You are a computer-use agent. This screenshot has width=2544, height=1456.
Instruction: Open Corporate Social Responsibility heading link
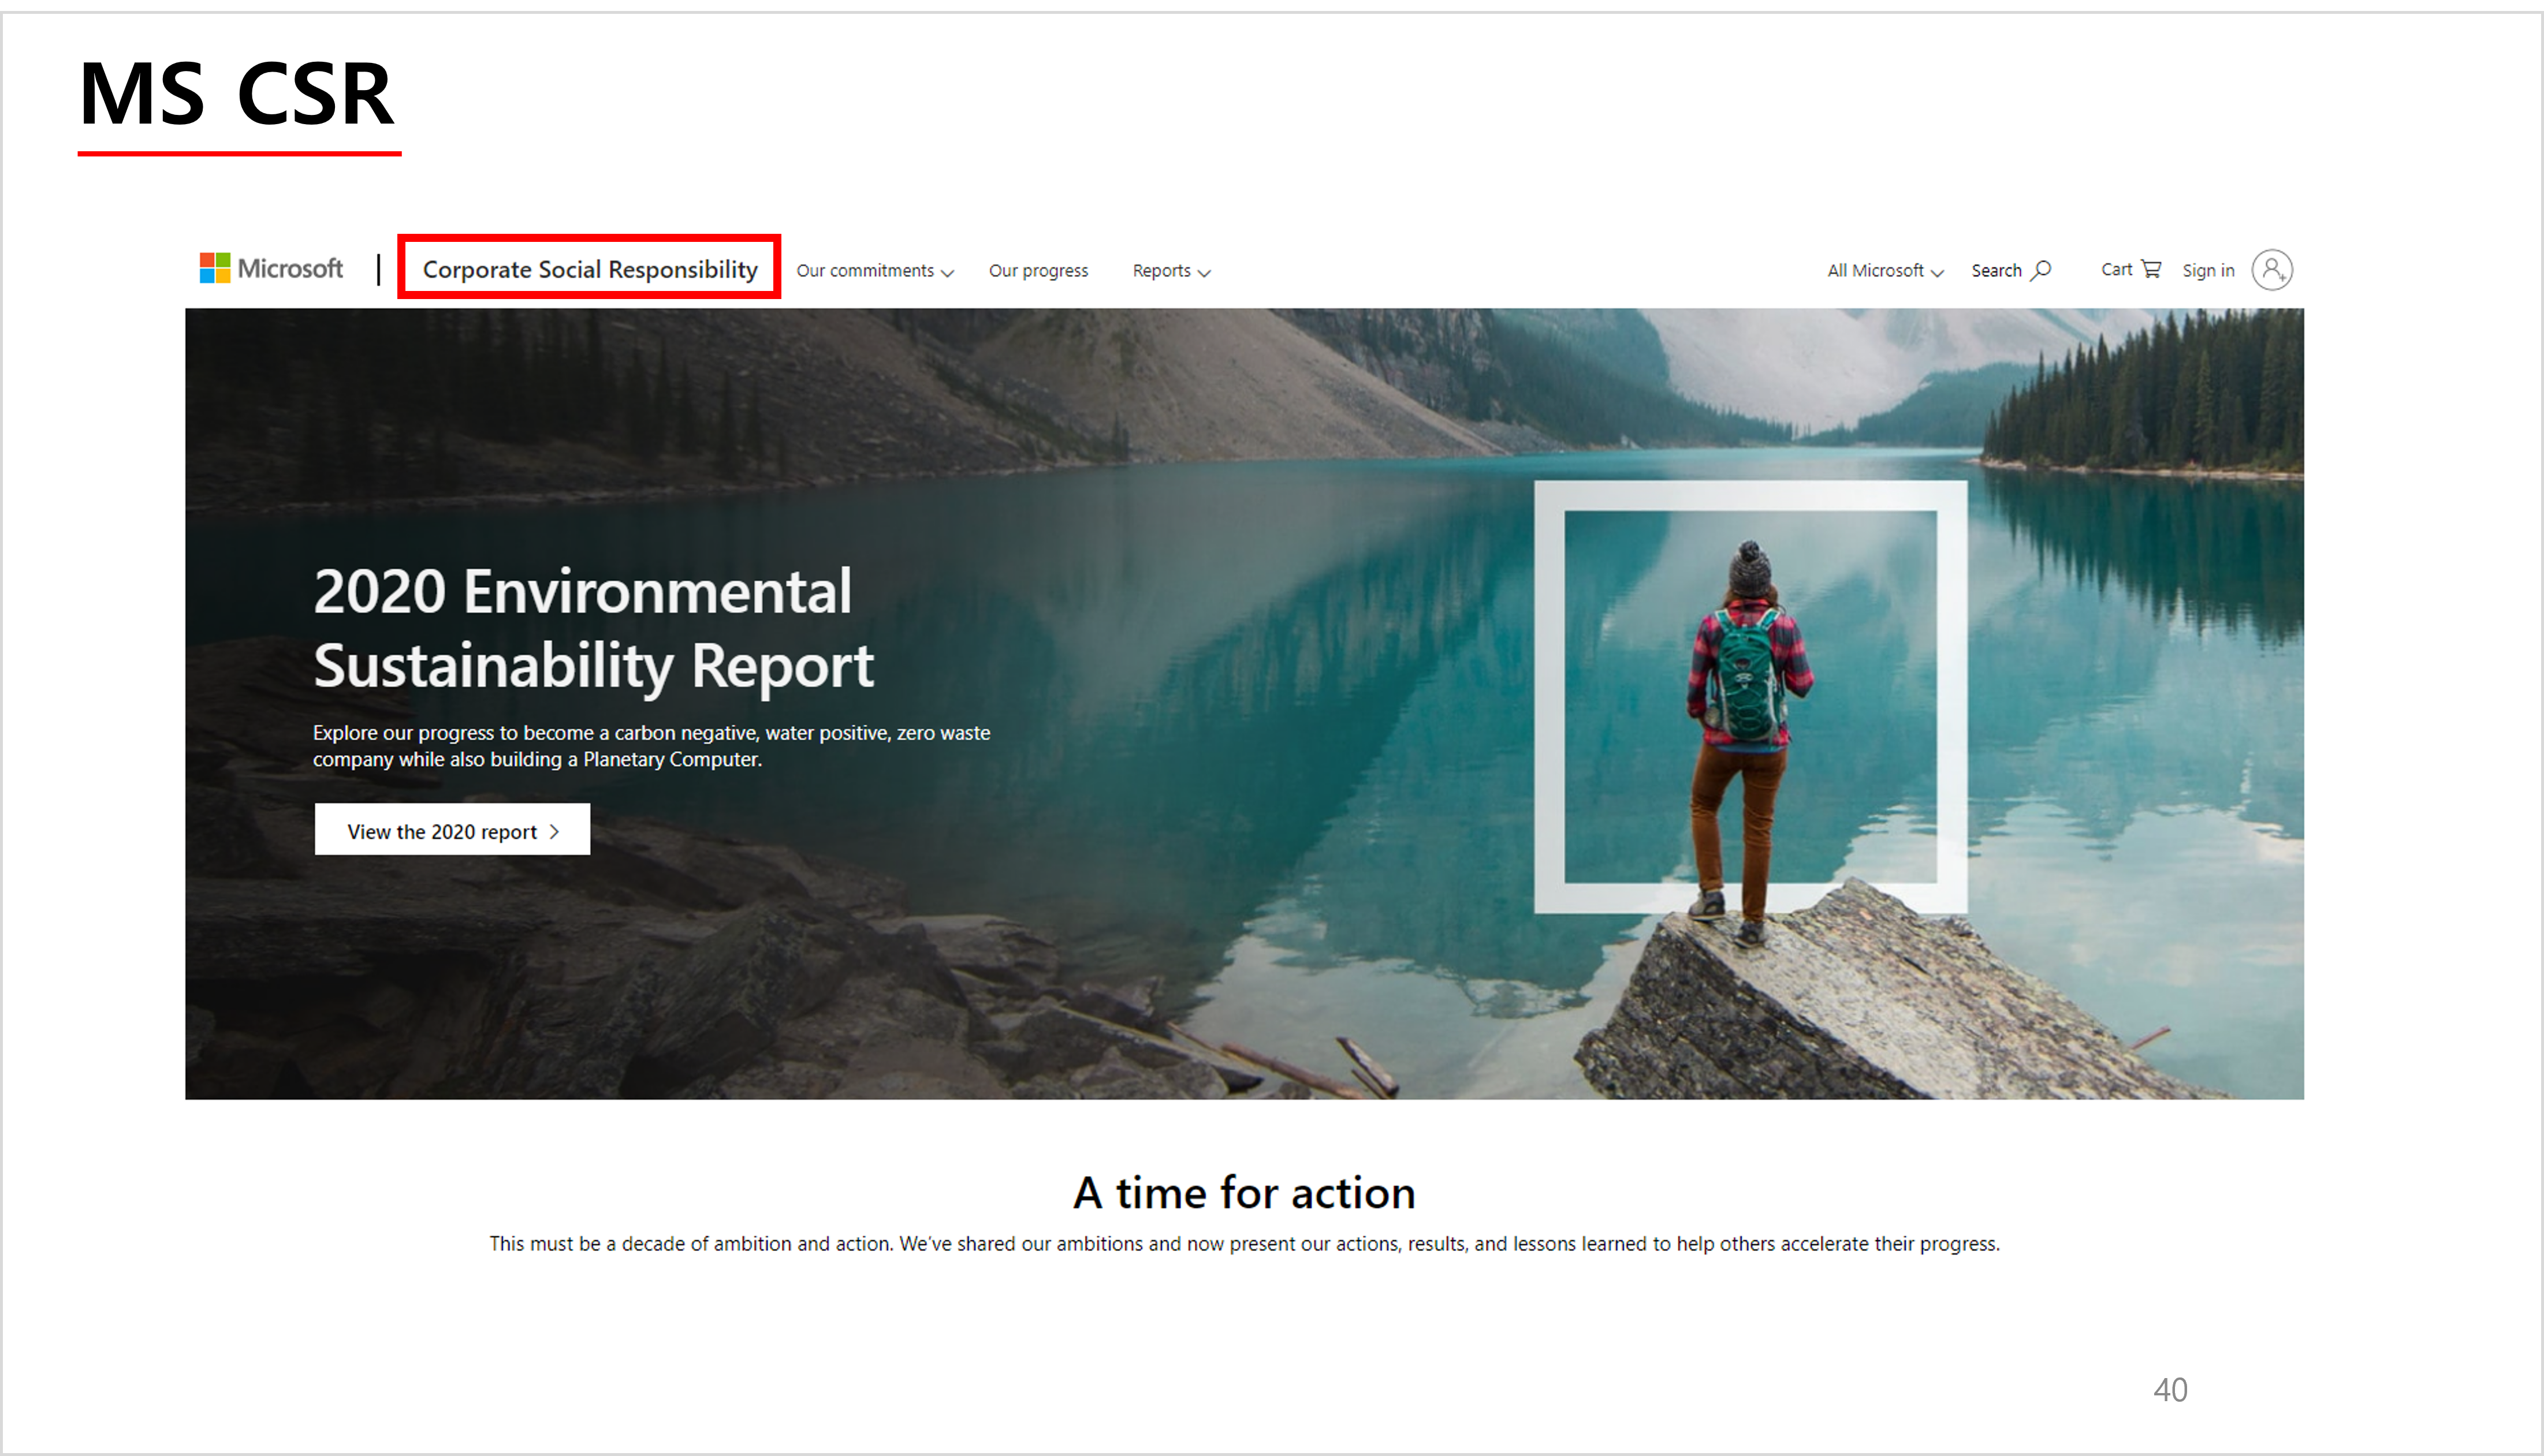click(x=589, y=269)
